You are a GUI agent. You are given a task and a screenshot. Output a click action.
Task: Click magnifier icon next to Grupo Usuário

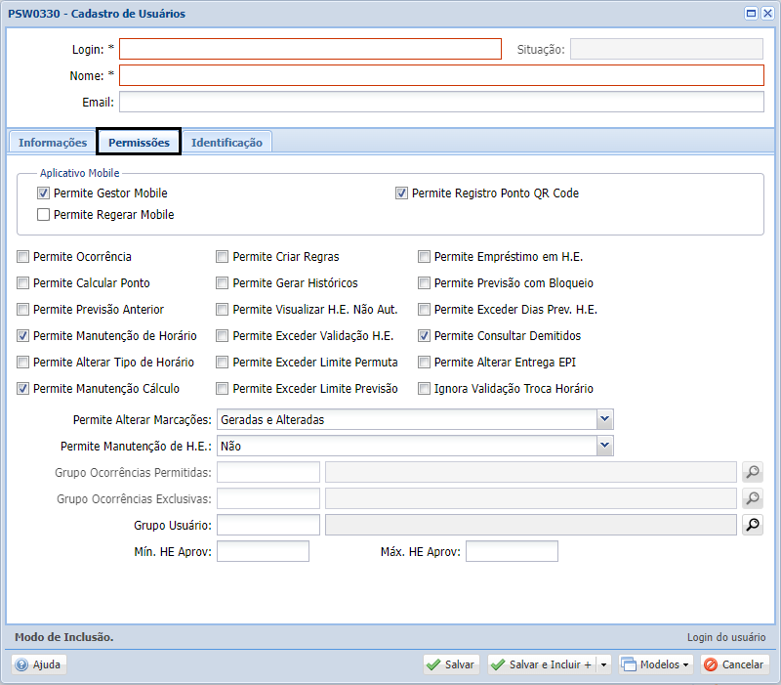tap(752, 526)
